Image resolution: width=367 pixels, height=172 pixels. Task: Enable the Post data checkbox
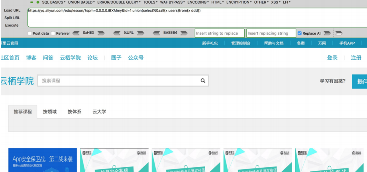(x=30, y=33)
